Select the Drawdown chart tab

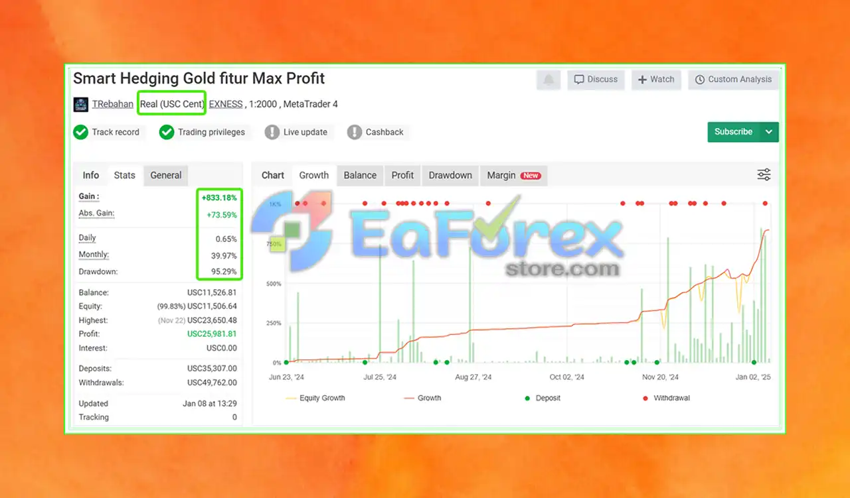pos(450,175)
